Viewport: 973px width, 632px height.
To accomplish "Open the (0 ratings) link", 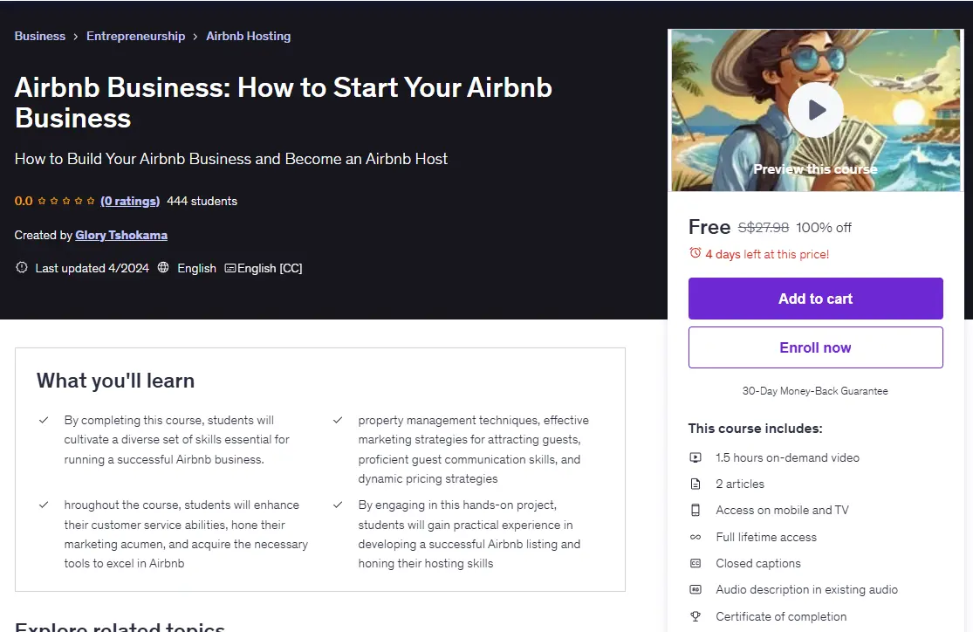I will pos(130,201).
